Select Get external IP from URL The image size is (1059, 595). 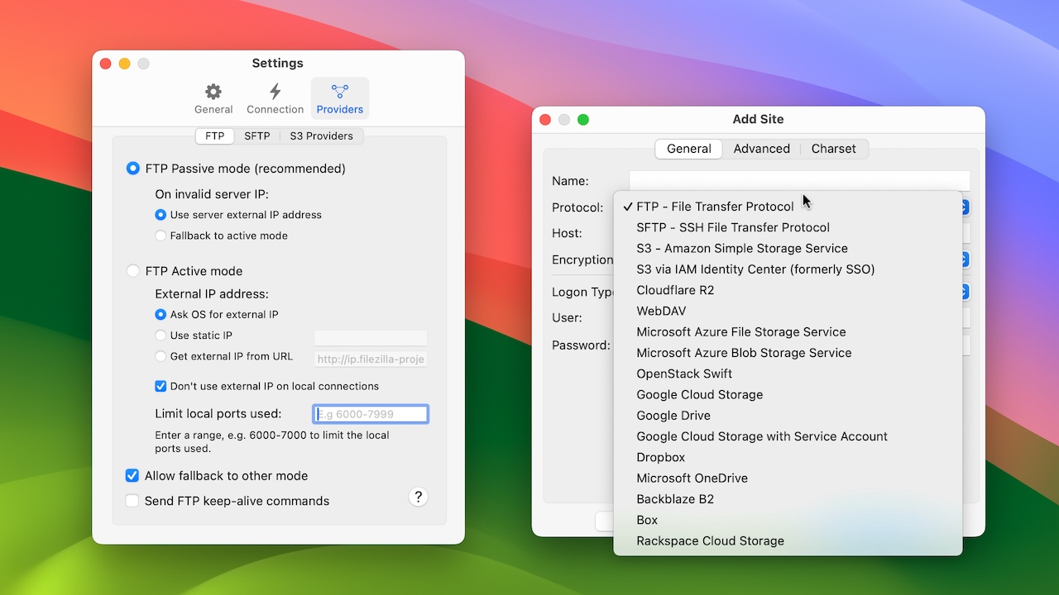(161, 356)
